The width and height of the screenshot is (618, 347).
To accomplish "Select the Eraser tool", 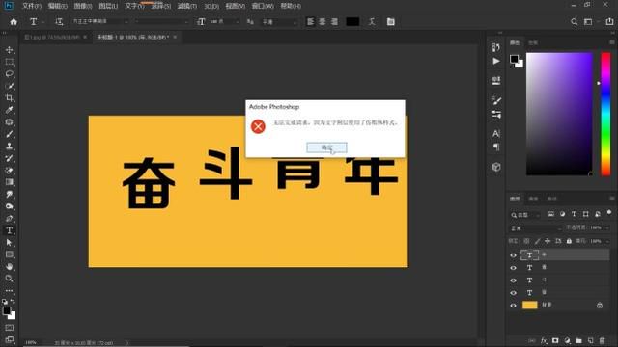I will (x=10, y=170).
